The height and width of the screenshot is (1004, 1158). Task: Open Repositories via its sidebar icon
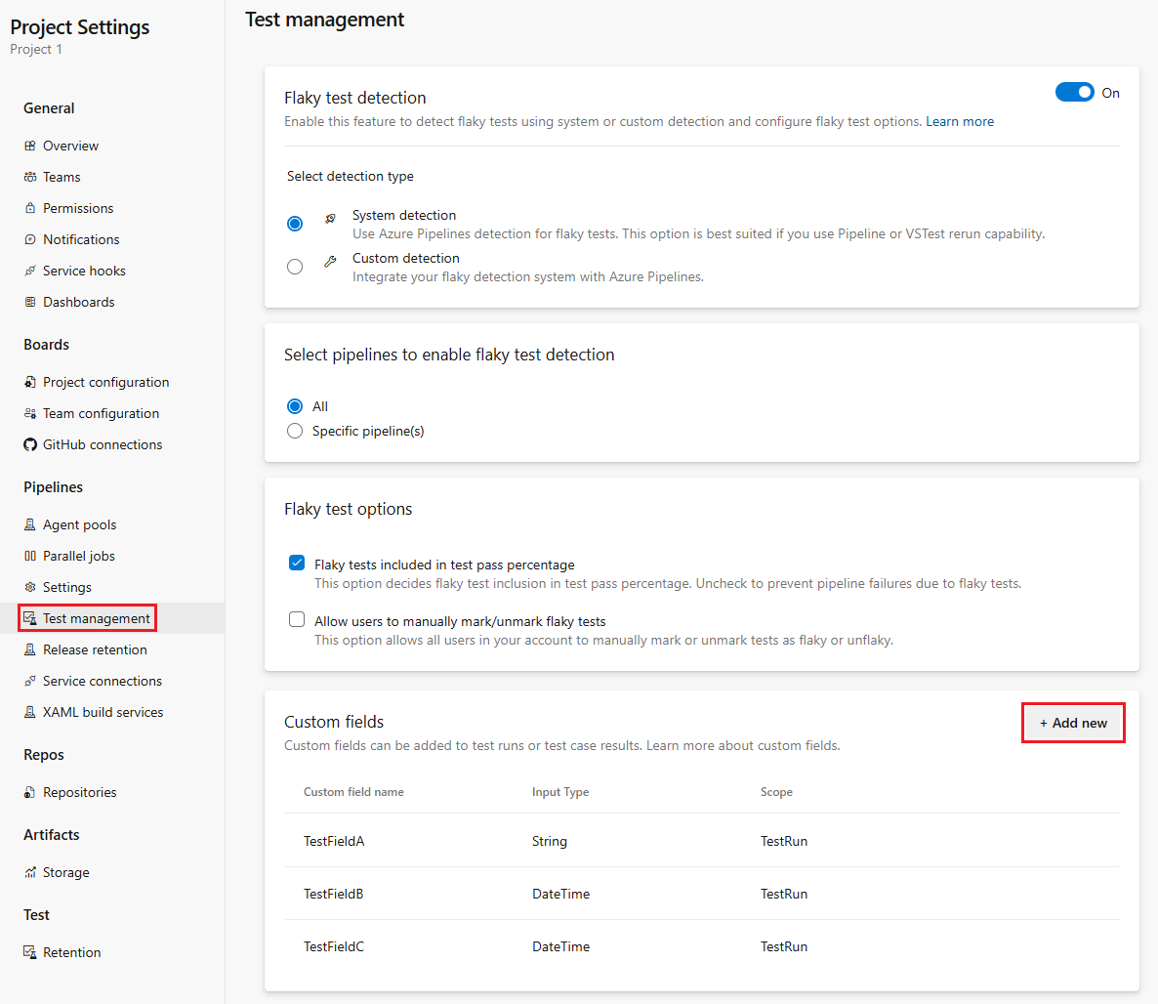click(31, 792)
